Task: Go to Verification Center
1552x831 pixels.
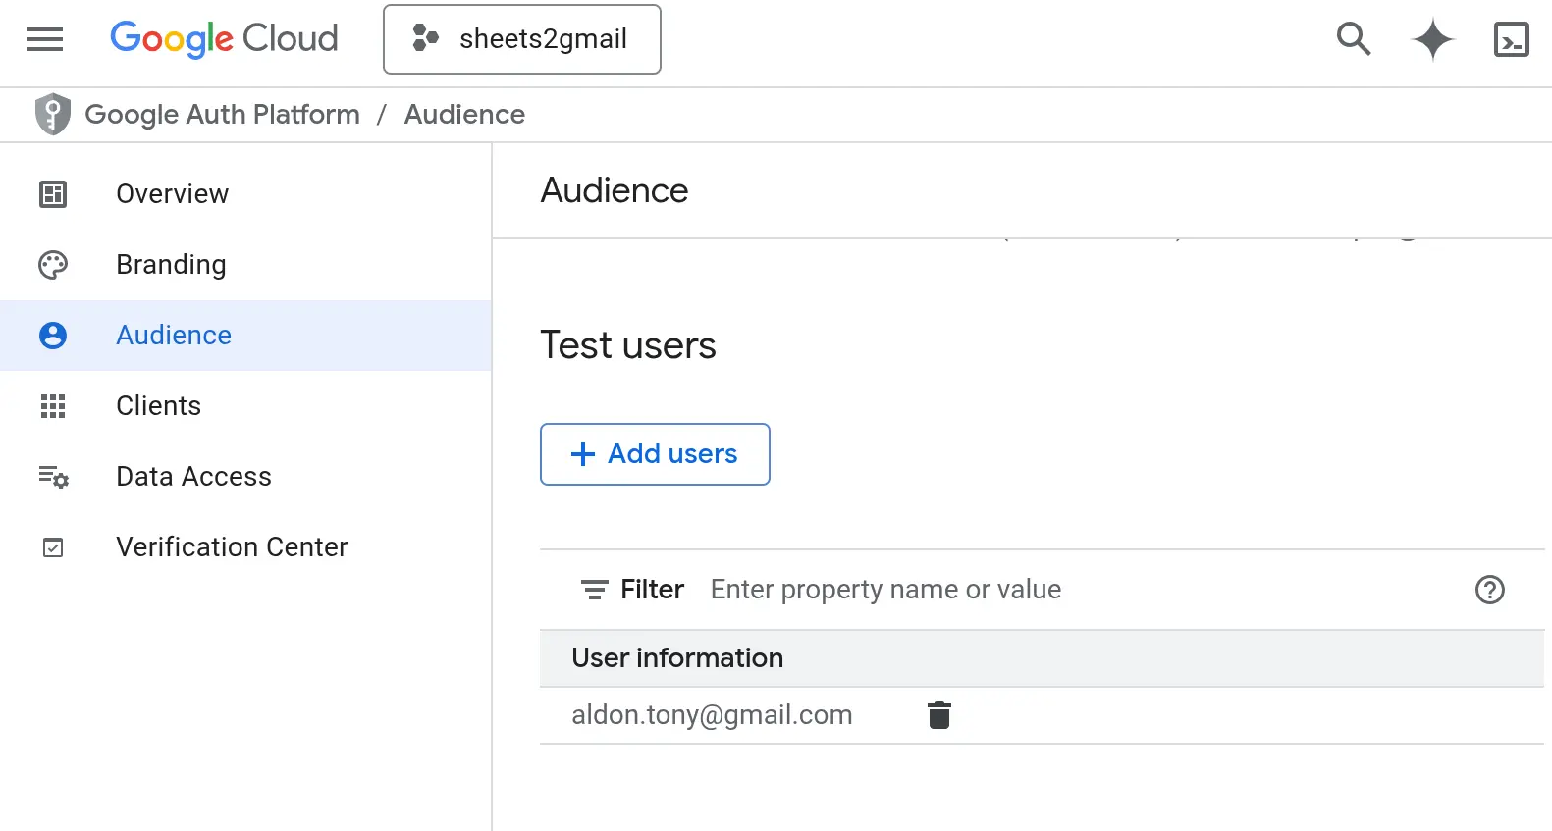Action: pyautogui.click(x=232, y=547)
